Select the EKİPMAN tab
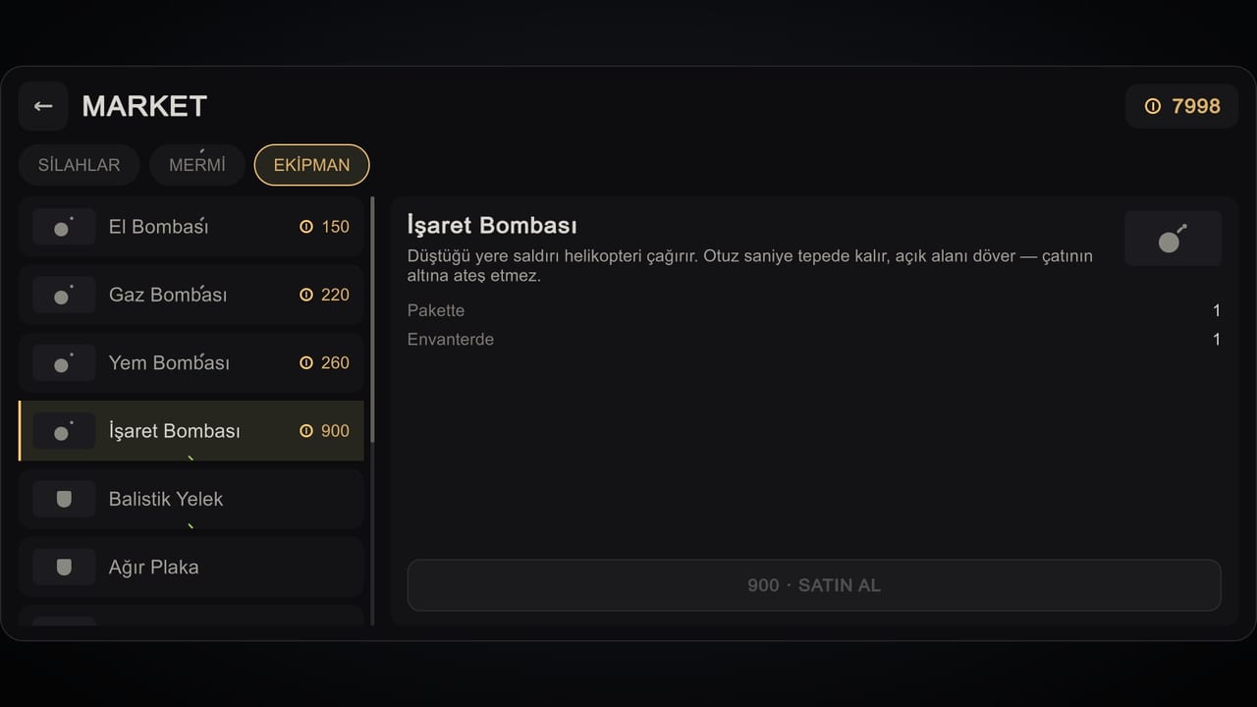The image size is (1257, 707). [x=312, y=165]
